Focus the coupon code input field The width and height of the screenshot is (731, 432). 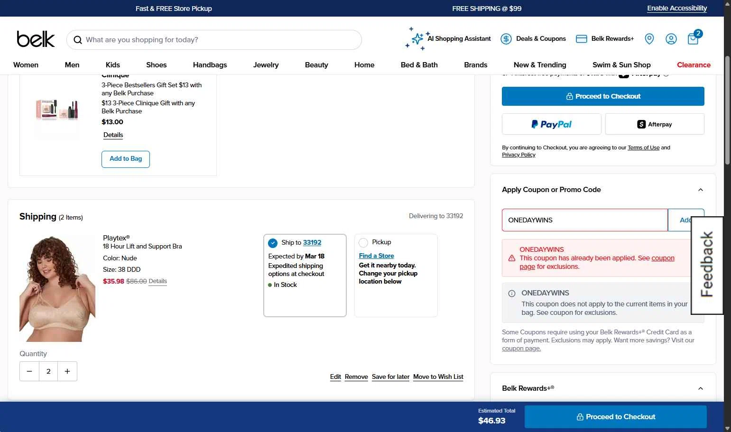[x=585, y=220]
